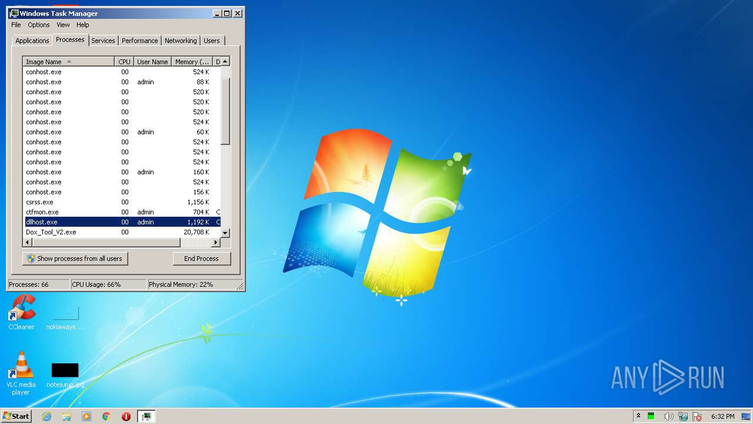Select the ctfmon.exe process row

tap(122, 212)
